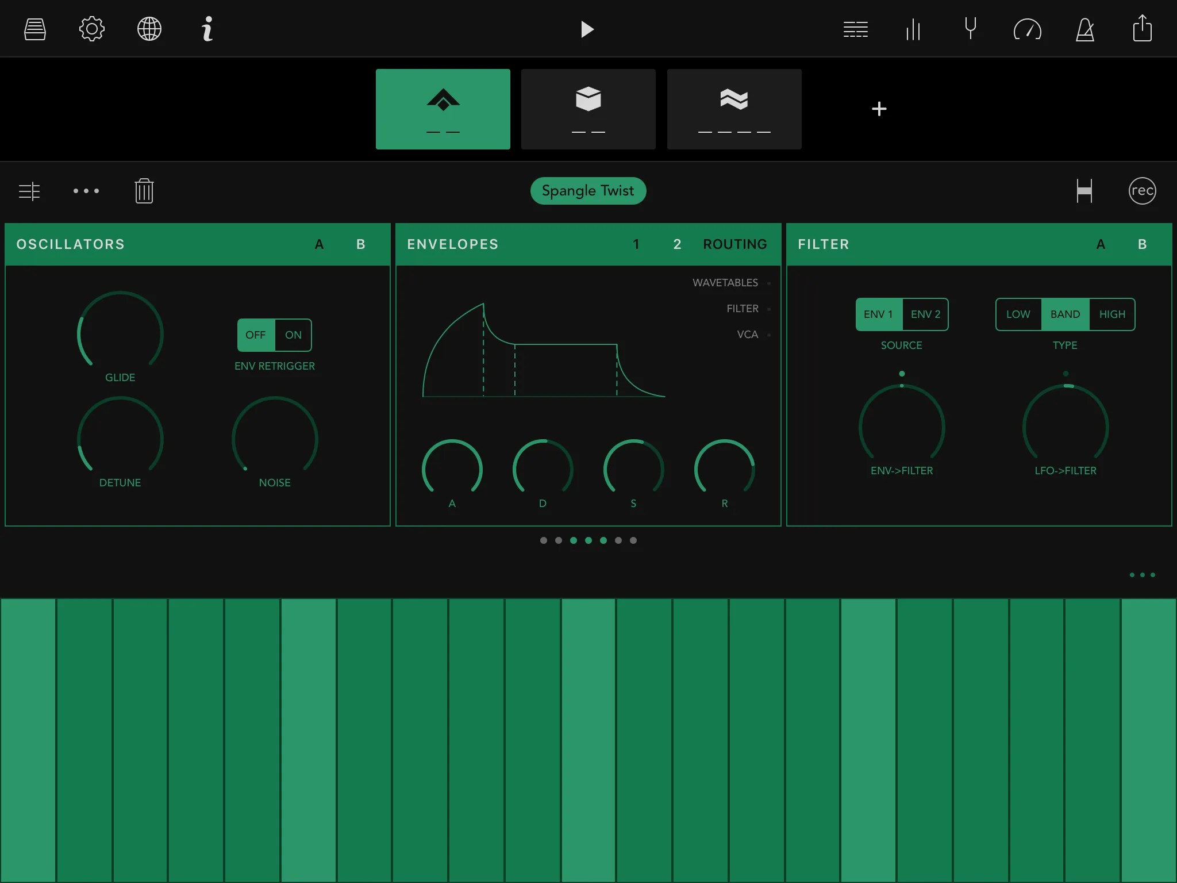
Task: Open more track options with ellipsis
Action: [86, 191]
